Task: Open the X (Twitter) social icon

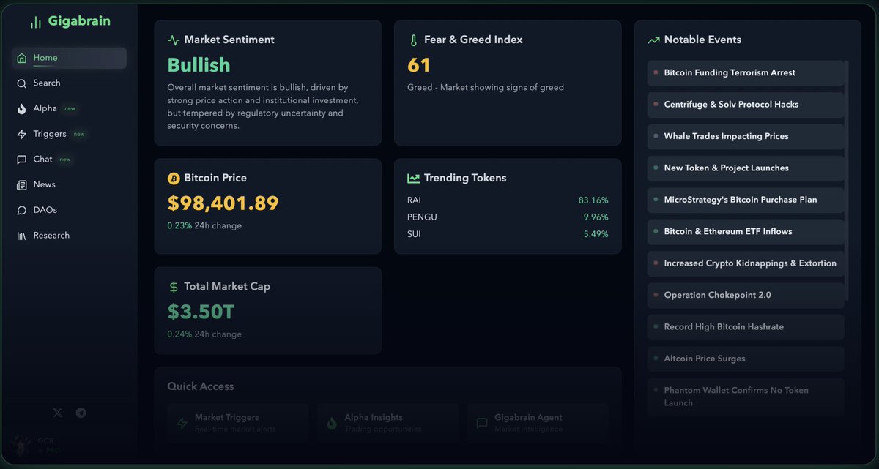Action: (x=58, y=413)
